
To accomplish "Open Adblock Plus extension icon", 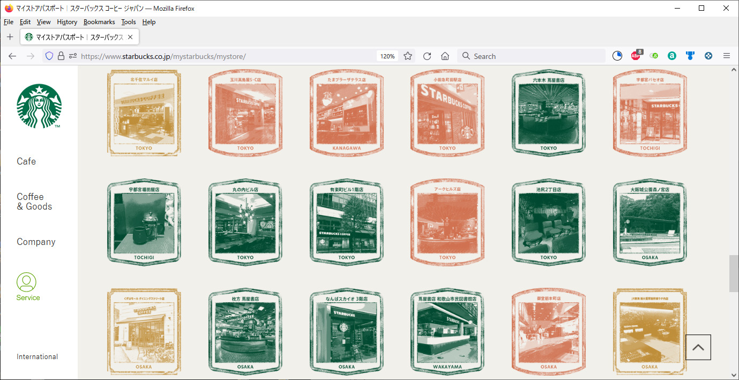I will (636, 56).
